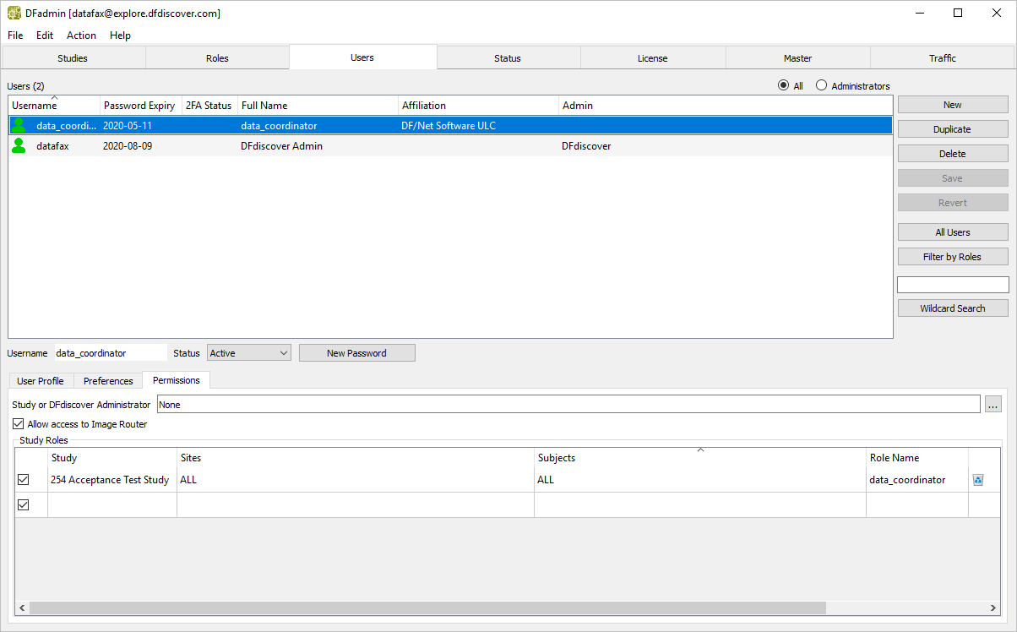Enable the Allow access to Image Router checkbox
This screenshot has width=1017, height=632.
[19, 424]
